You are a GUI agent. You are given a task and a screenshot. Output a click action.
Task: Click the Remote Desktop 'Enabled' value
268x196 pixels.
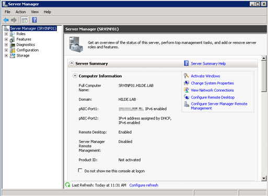pos(125,132)
